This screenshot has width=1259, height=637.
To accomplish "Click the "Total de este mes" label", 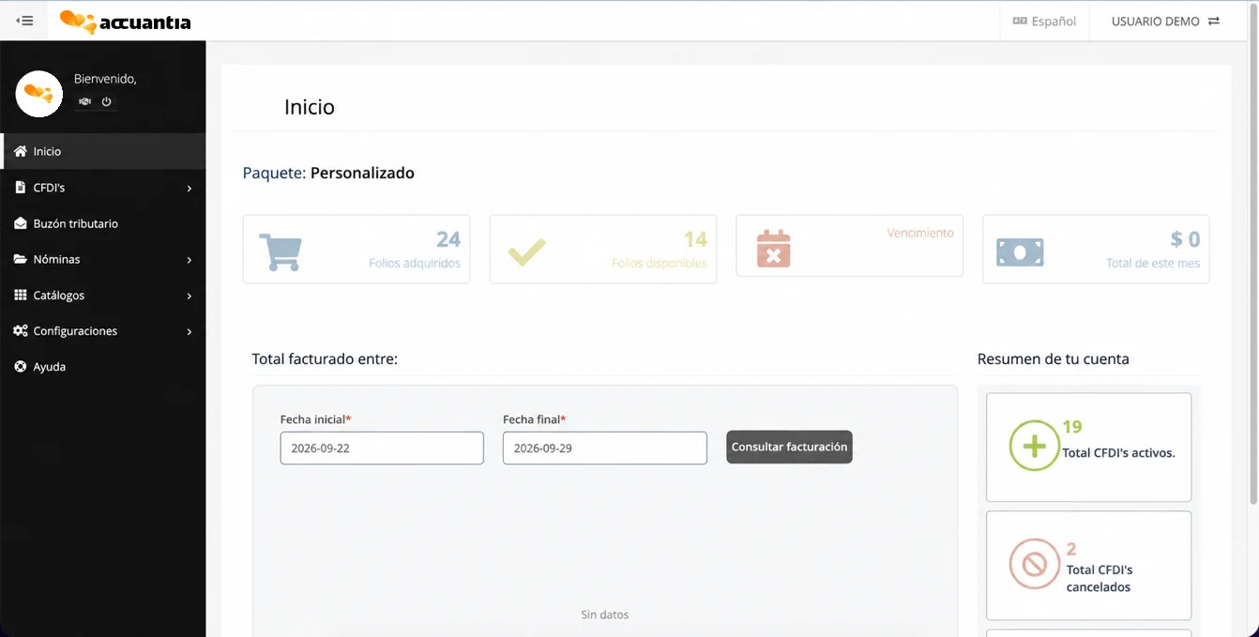I will 1153,264.
